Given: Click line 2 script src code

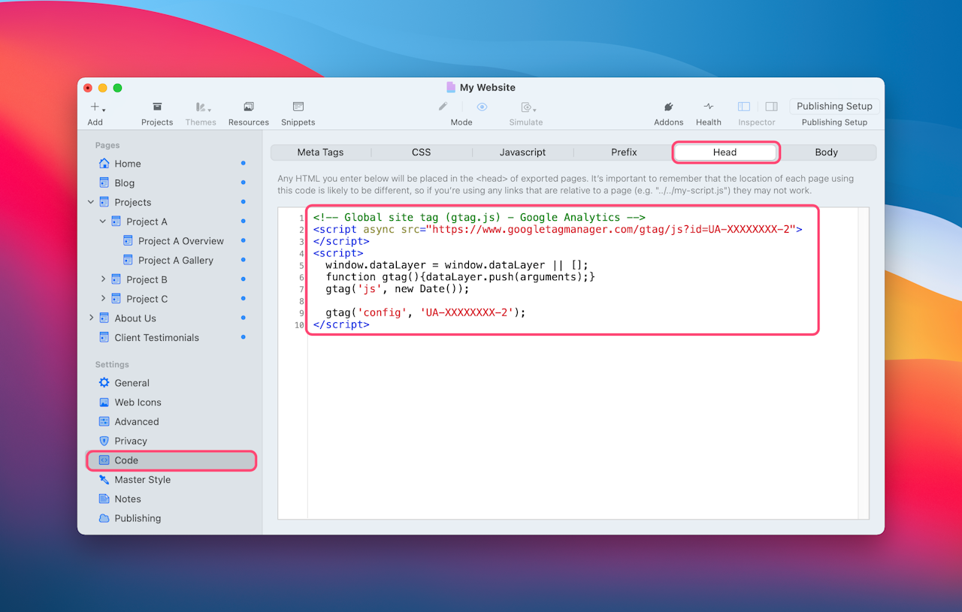Looking at the screenshot, I should tap(558, 229).
